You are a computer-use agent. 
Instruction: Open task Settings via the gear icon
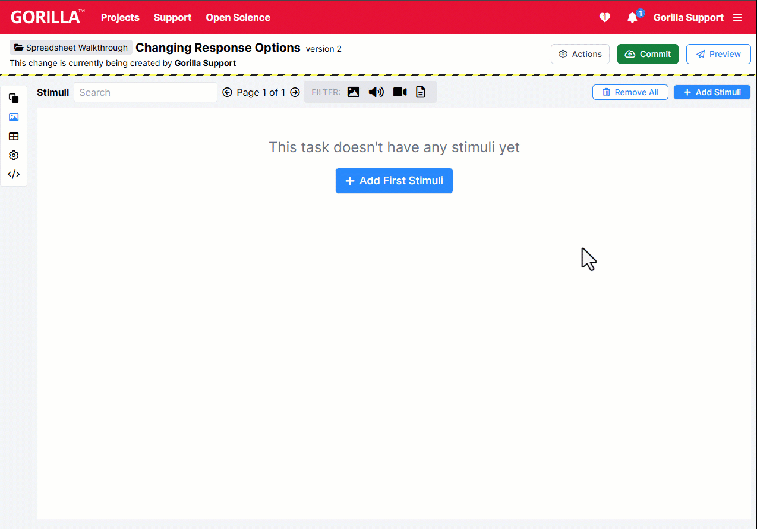[13, 155]
